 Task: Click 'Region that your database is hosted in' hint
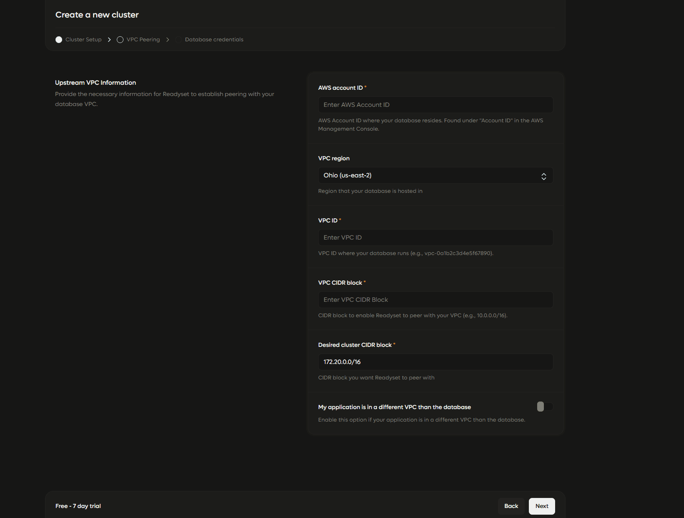[370, 191]
